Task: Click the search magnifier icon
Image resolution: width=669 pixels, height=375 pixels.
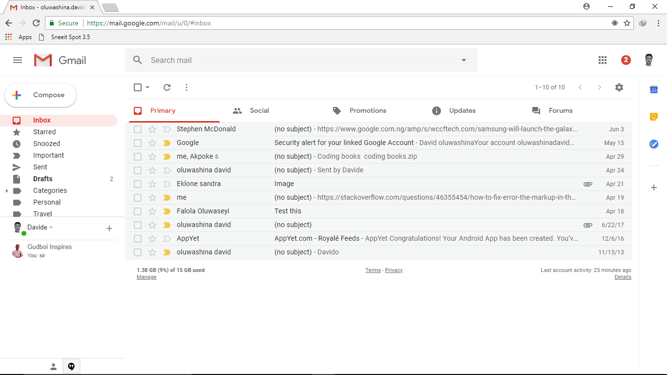Action: [x=138, y=60]
